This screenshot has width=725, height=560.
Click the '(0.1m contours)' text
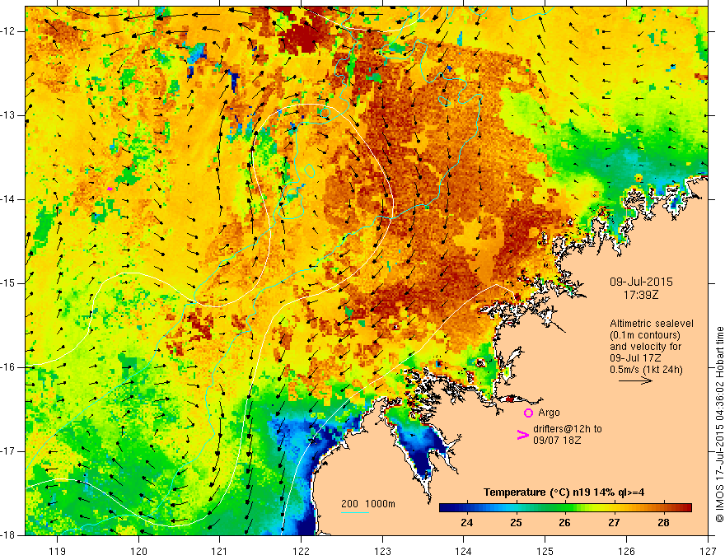(x=646, y=335)
